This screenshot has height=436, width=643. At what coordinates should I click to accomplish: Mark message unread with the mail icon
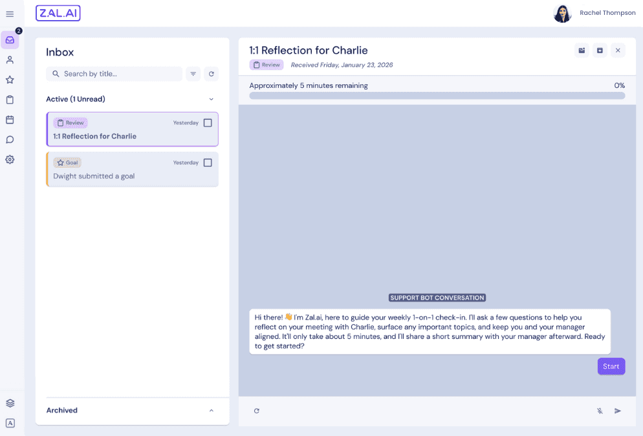pyautogui.click(x=582, y=50)
